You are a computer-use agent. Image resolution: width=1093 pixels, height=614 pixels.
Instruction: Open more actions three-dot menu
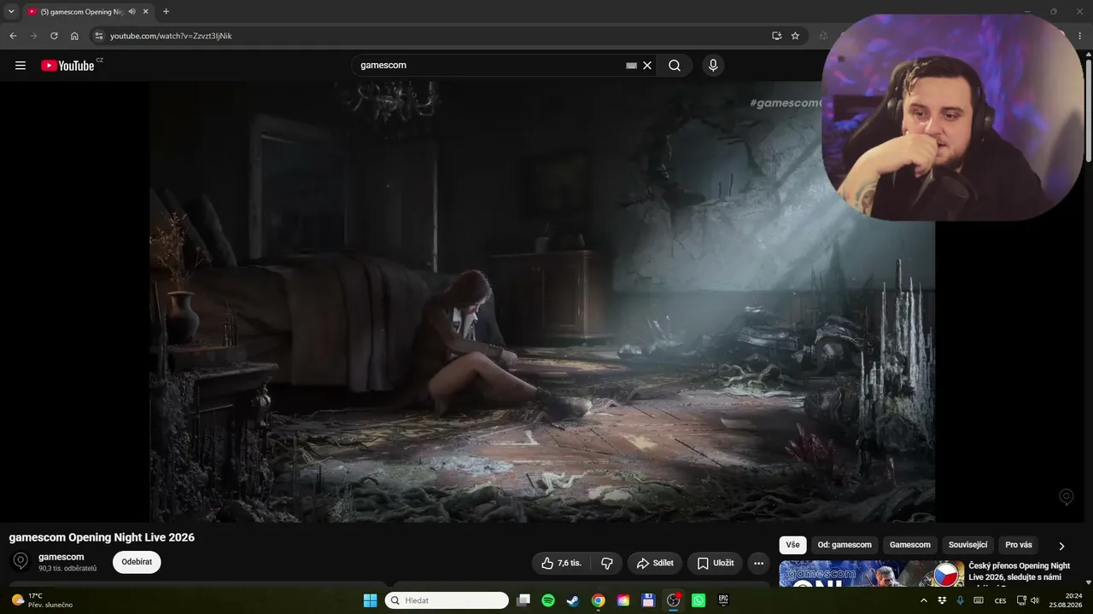point(758,563)
